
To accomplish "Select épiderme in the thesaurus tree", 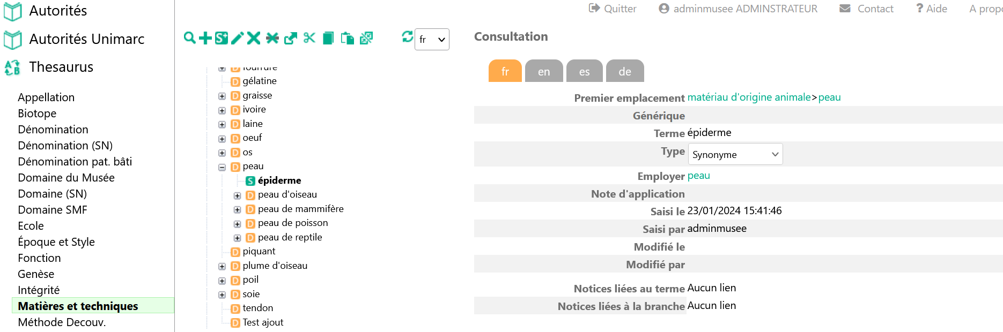I will pos(279,180).
